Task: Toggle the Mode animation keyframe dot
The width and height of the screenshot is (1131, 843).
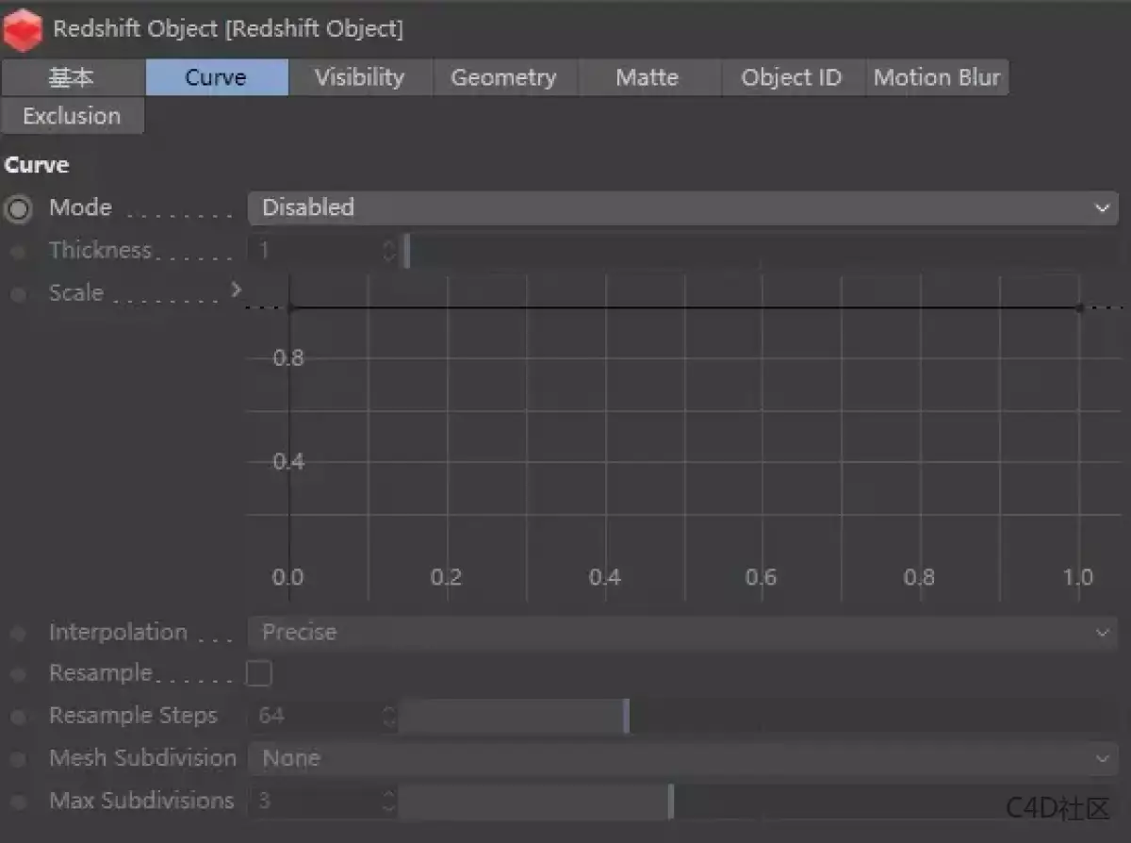Action: (18, 208)
